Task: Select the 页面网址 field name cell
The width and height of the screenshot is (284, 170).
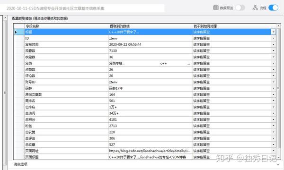Action: click(66, 151)
